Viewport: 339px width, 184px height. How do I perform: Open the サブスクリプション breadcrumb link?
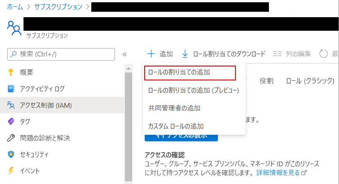58,7
